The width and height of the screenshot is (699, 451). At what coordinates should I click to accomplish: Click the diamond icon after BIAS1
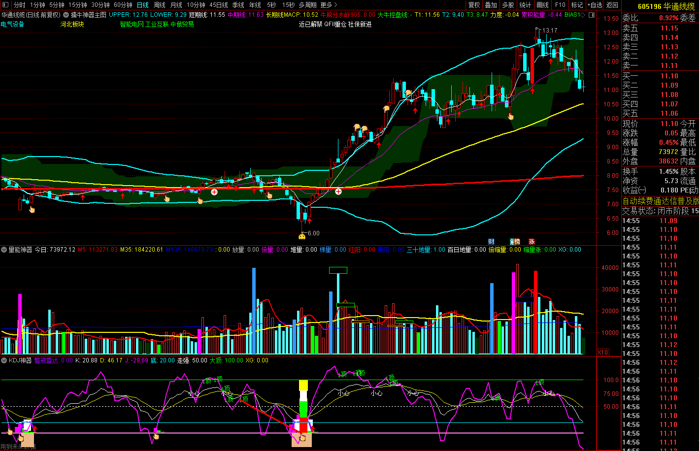[583, 15]
